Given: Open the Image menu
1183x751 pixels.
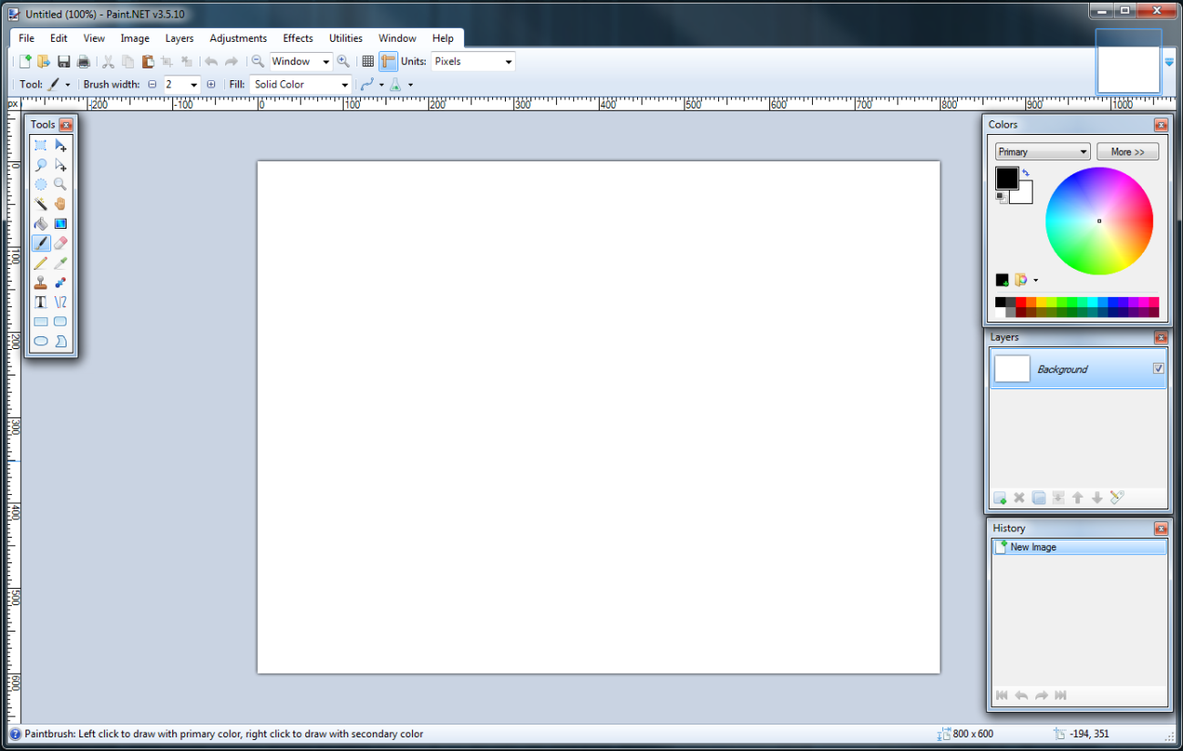Looking at the screenshot, I should 135,38.
